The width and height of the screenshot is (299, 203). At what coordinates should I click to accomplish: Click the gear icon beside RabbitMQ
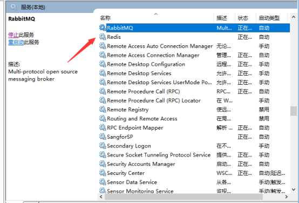click(x=103, y=28)
